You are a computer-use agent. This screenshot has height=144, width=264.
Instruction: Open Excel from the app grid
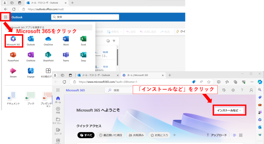click(83, 40)
